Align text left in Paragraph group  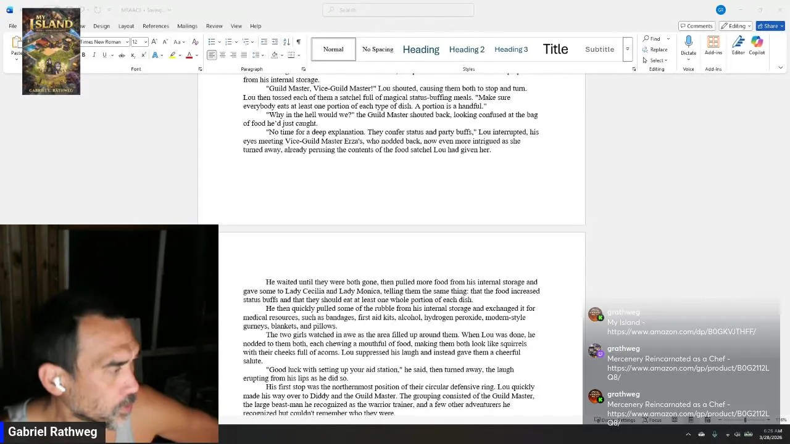pos(212,55)
